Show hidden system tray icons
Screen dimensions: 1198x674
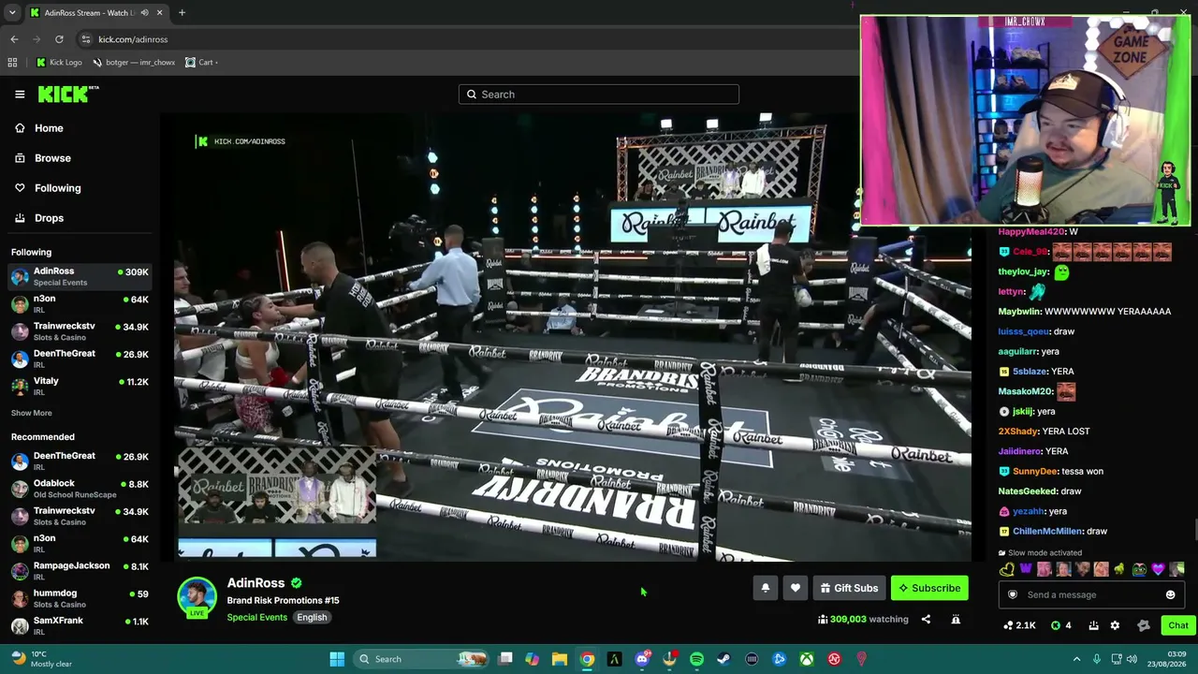coord(1076,659)
